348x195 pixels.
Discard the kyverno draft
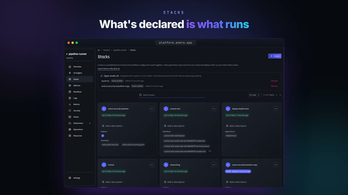pos(274,81)
